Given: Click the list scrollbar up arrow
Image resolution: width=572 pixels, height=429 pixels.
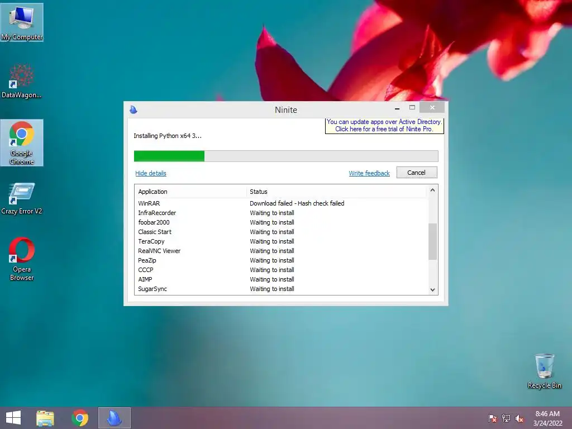Looking at the screenshot, I should [x=433, y=190].
